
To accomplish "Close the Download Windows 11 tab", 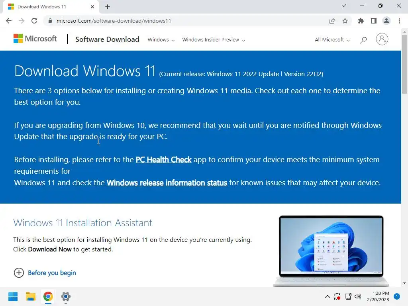I will [x=92, y=7].
